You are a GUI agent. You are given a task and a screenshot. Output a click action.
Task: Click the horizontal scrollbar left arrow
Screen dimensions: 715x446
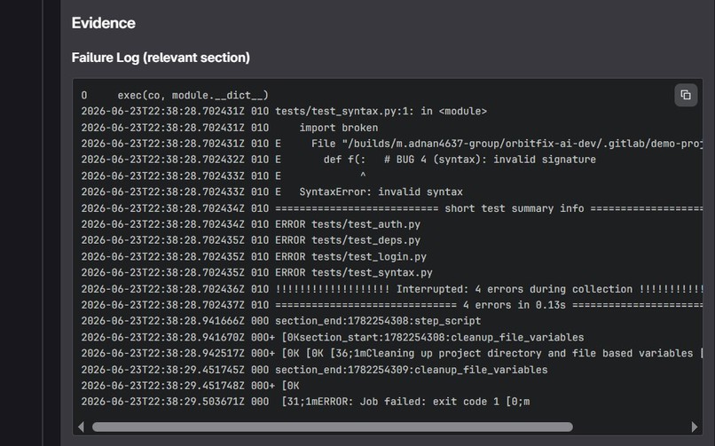click(81, 426)
